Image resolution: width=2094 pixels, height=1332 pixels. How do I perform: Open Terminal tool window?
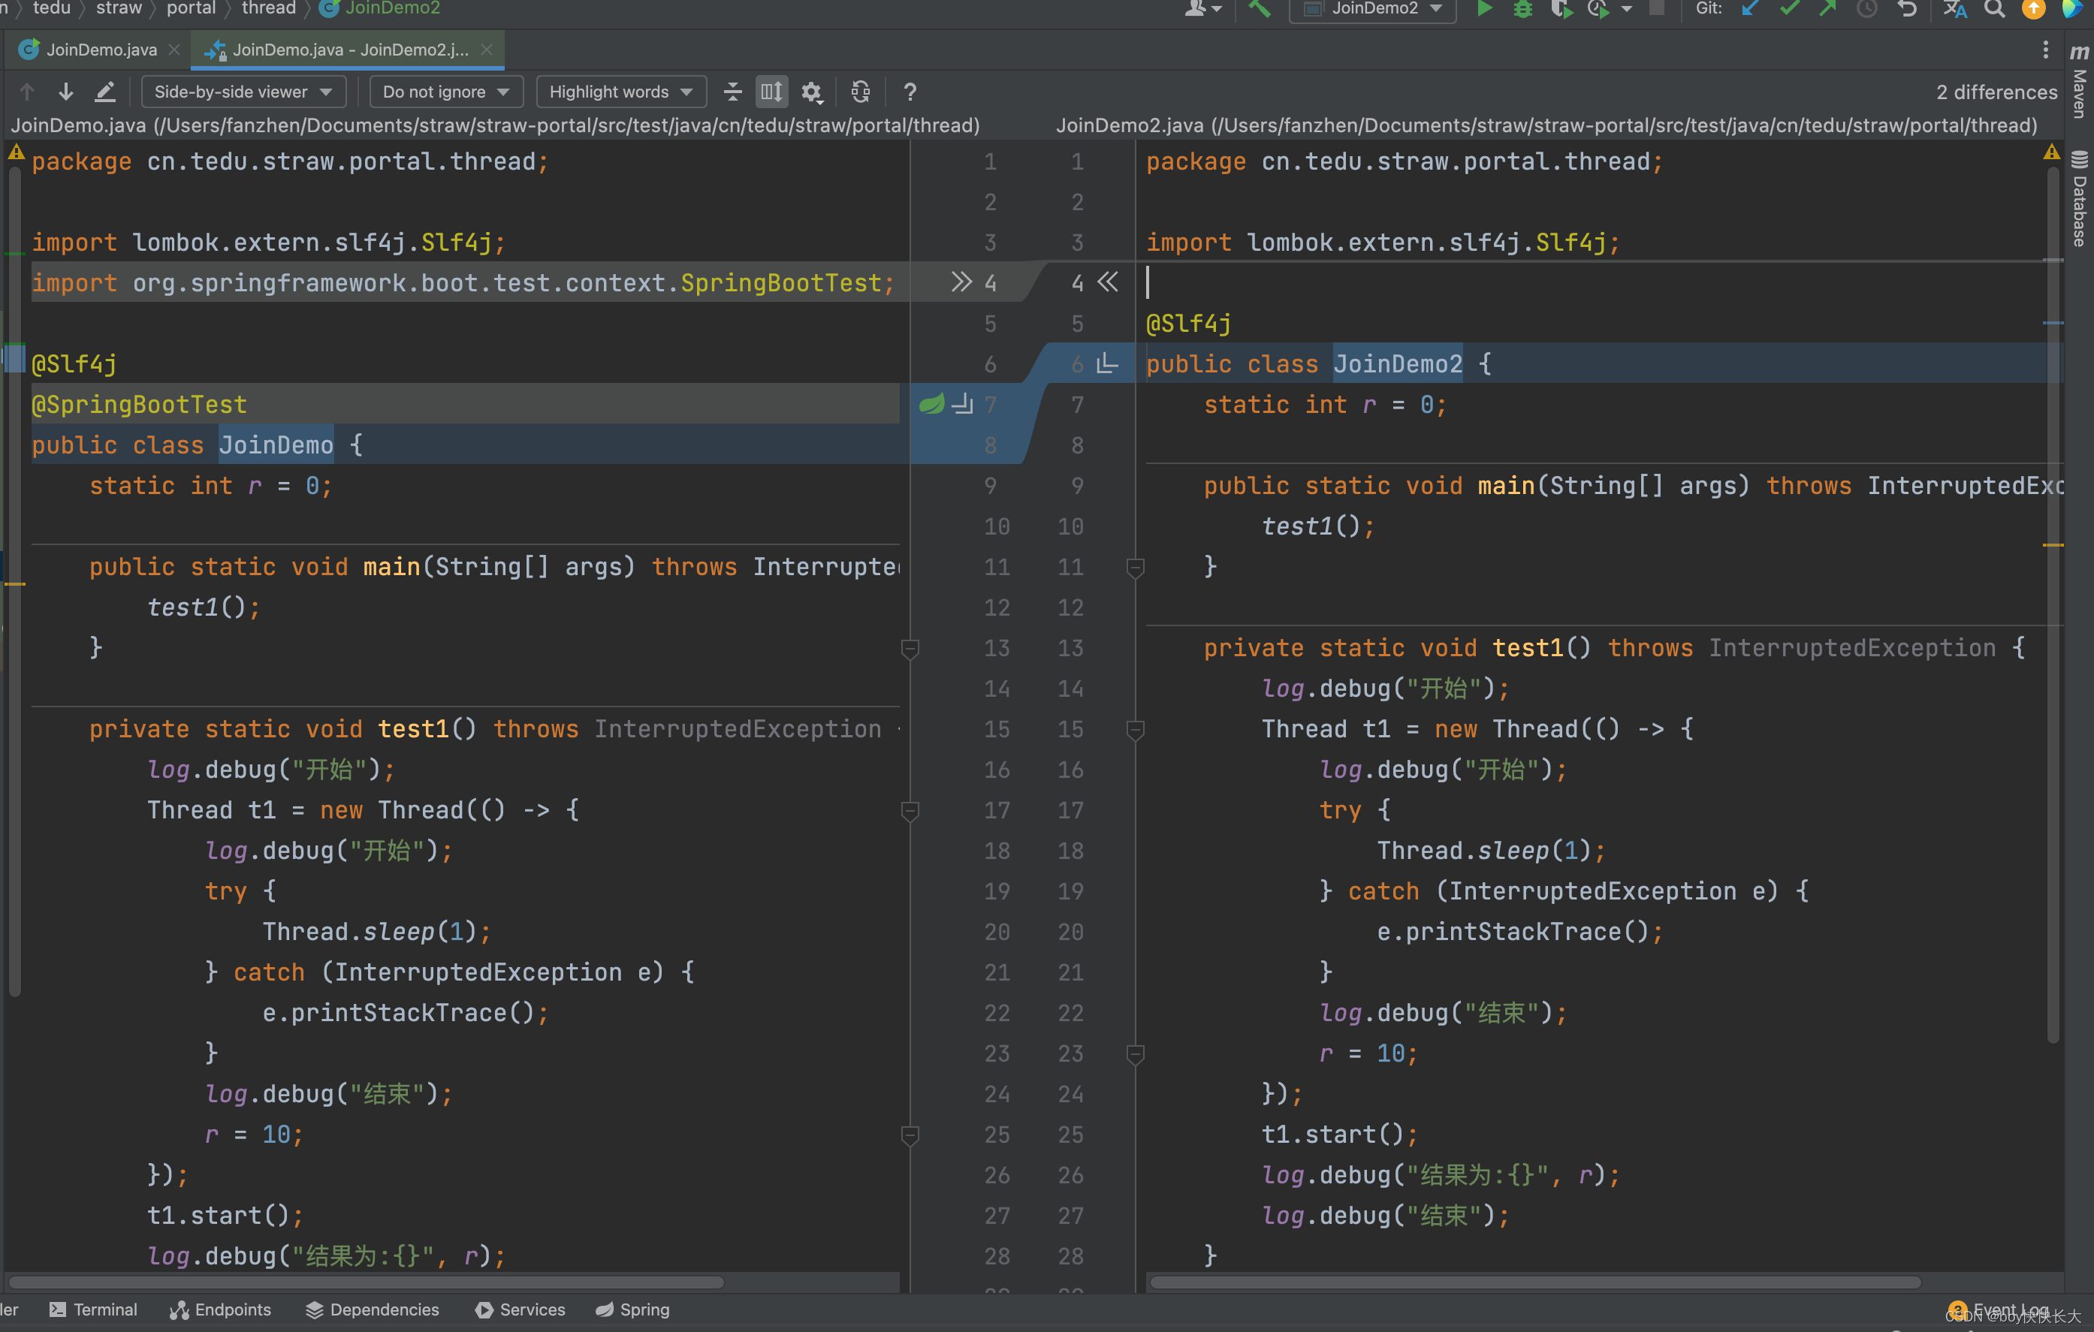pos(93,1309)
